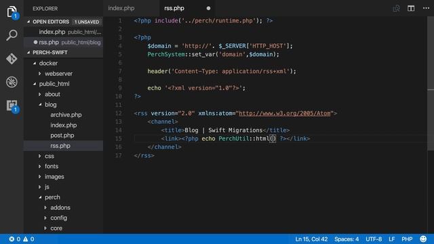Open the Search view in activity bar

(12, 35)
